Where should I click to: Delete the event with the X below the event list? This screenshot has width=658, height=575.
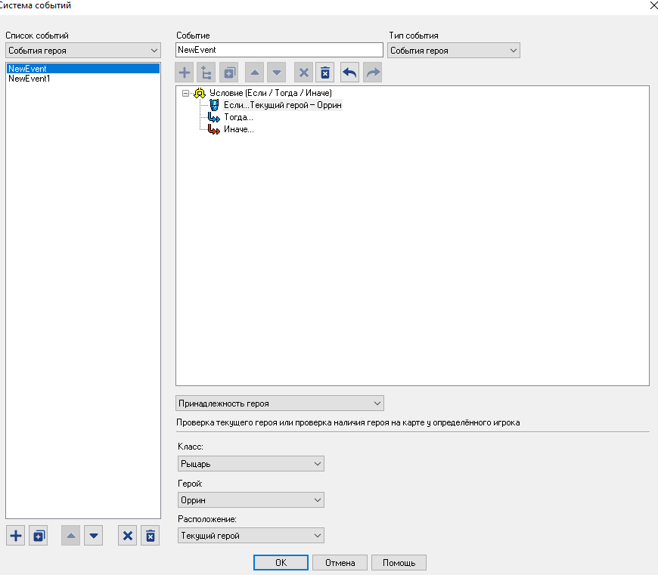(128, 536)
